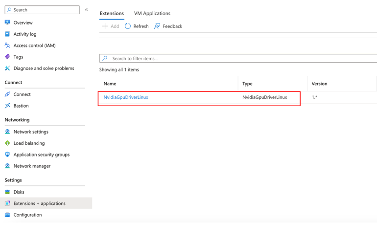Sort by the Type column header
Image resolution: width=377 pixels, height=225 pixels.
[247, 84]
